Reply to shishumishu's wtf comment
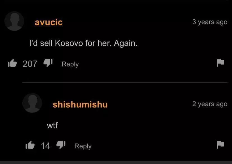Viewport: 232px width, 164px height. point(83,146)
